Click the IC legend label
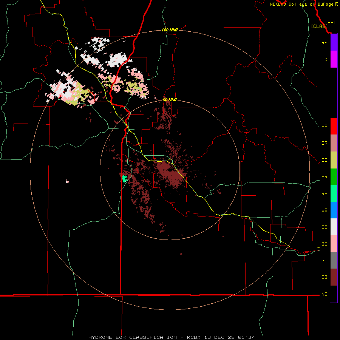 [324, 244]
